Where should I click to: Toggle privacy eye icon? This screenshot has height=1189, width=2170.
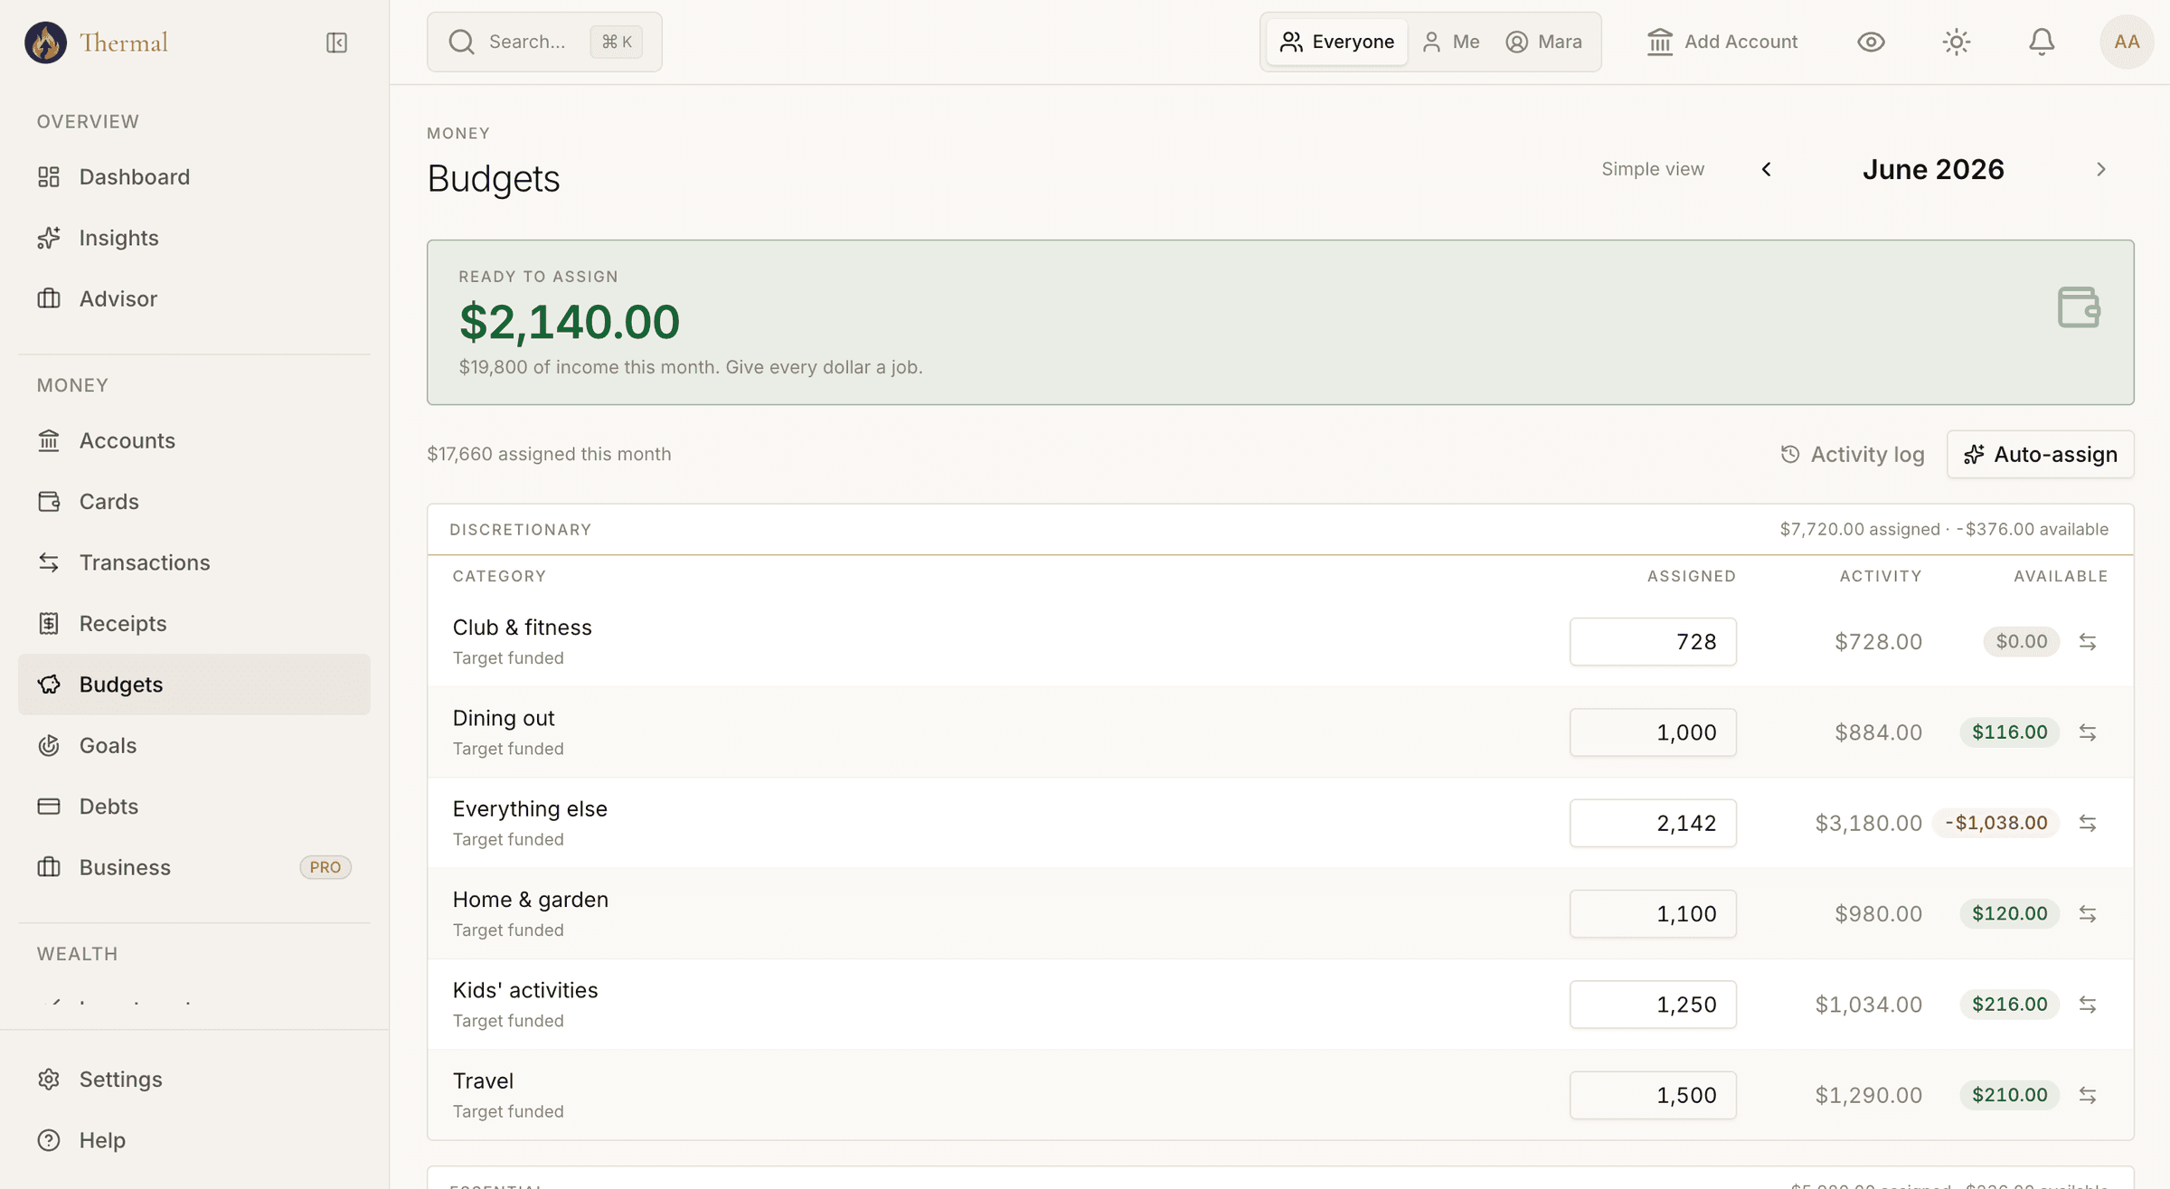pos(1871,42)
